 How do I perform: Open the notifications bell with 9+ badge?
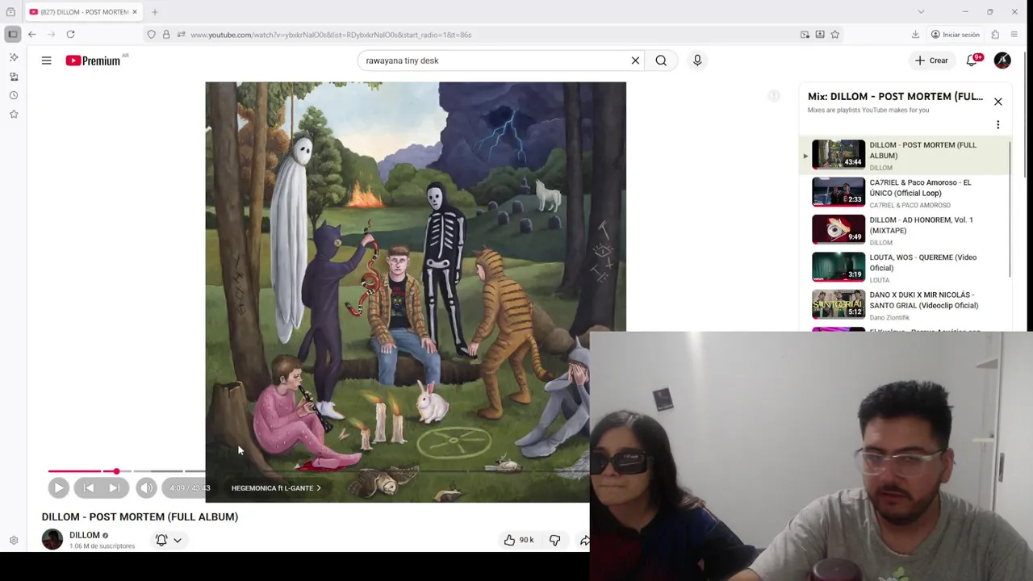coord(972,61)
